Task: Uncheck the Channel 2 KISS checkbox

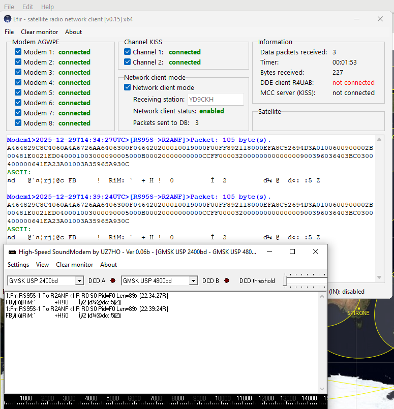Action: 128,62
